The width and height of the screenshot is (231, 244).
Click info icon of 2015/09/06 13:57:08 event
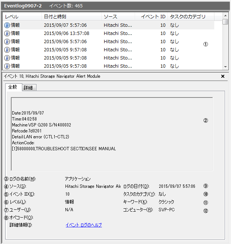pos(7,33)
